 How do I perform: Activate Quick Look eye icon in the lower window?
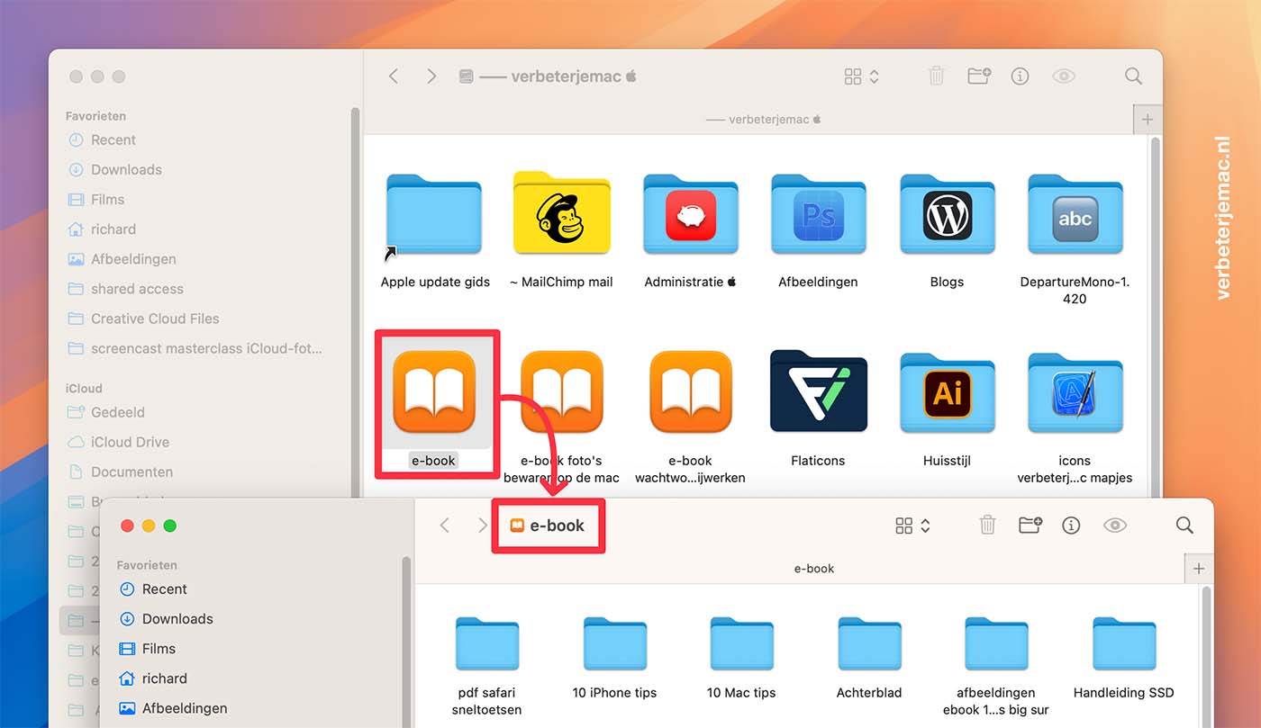point(1114,525)
